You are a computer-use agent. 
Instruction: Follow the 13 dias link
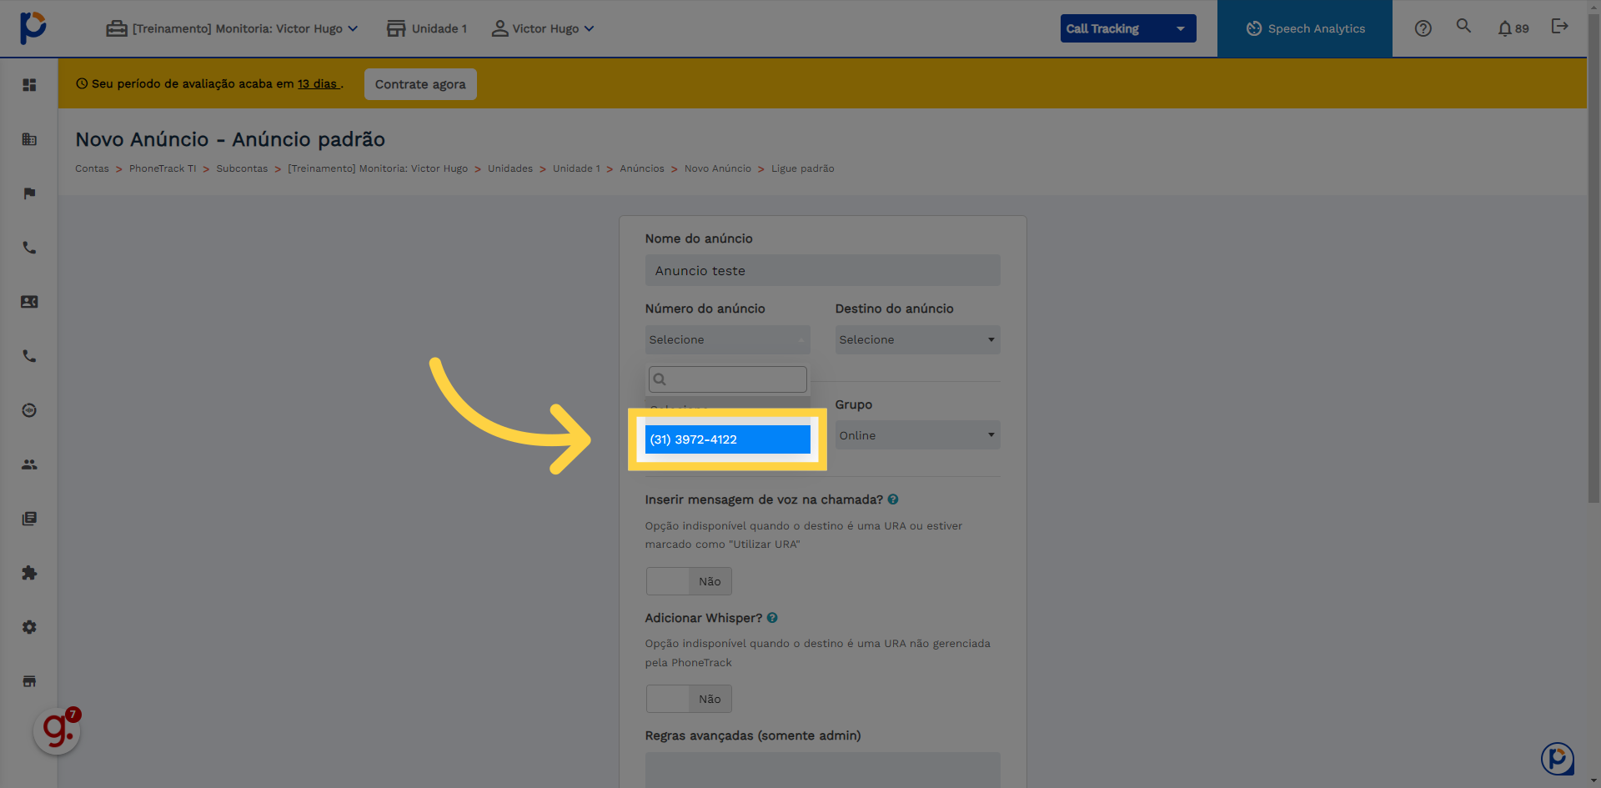319,84
